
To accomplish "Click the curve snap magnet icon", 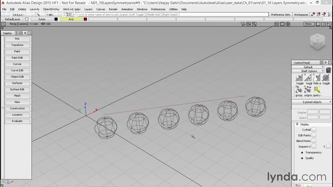I will click(x=324, y=15).
